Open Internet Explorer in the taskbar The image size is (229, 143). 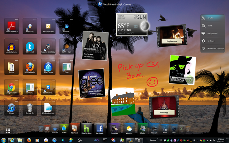[x=12, y=140]
